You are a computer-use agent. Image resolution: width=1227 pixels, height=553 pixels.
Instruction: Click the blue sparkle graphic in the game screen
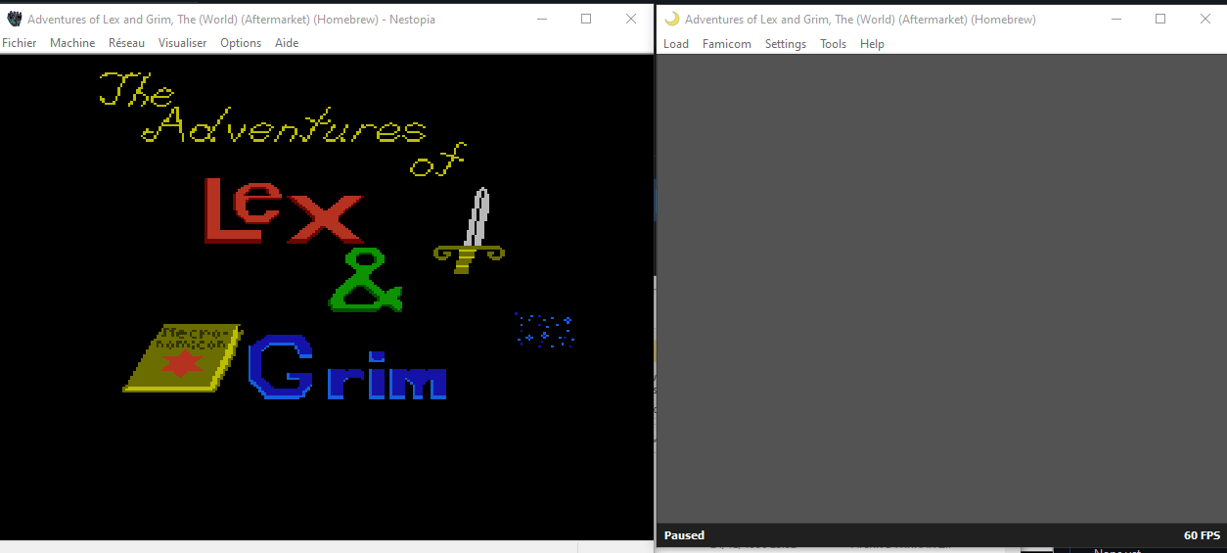coord(544,330)
